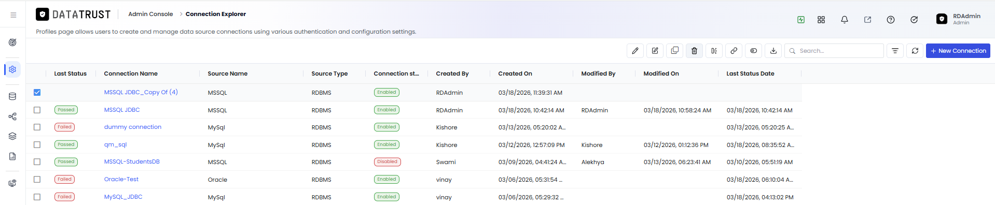Sort by Connection Name column header

(x=131, y=74)
